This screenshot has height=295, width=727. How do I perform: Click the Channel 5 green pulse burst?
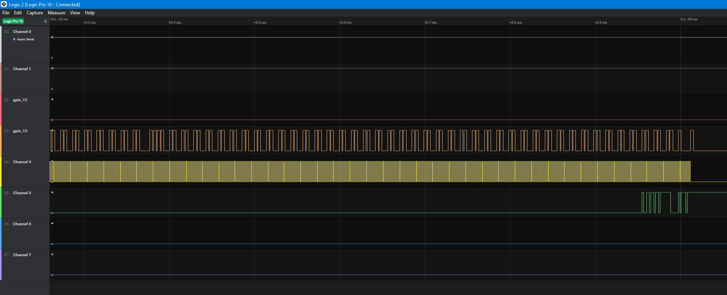[x=664, y=202]
